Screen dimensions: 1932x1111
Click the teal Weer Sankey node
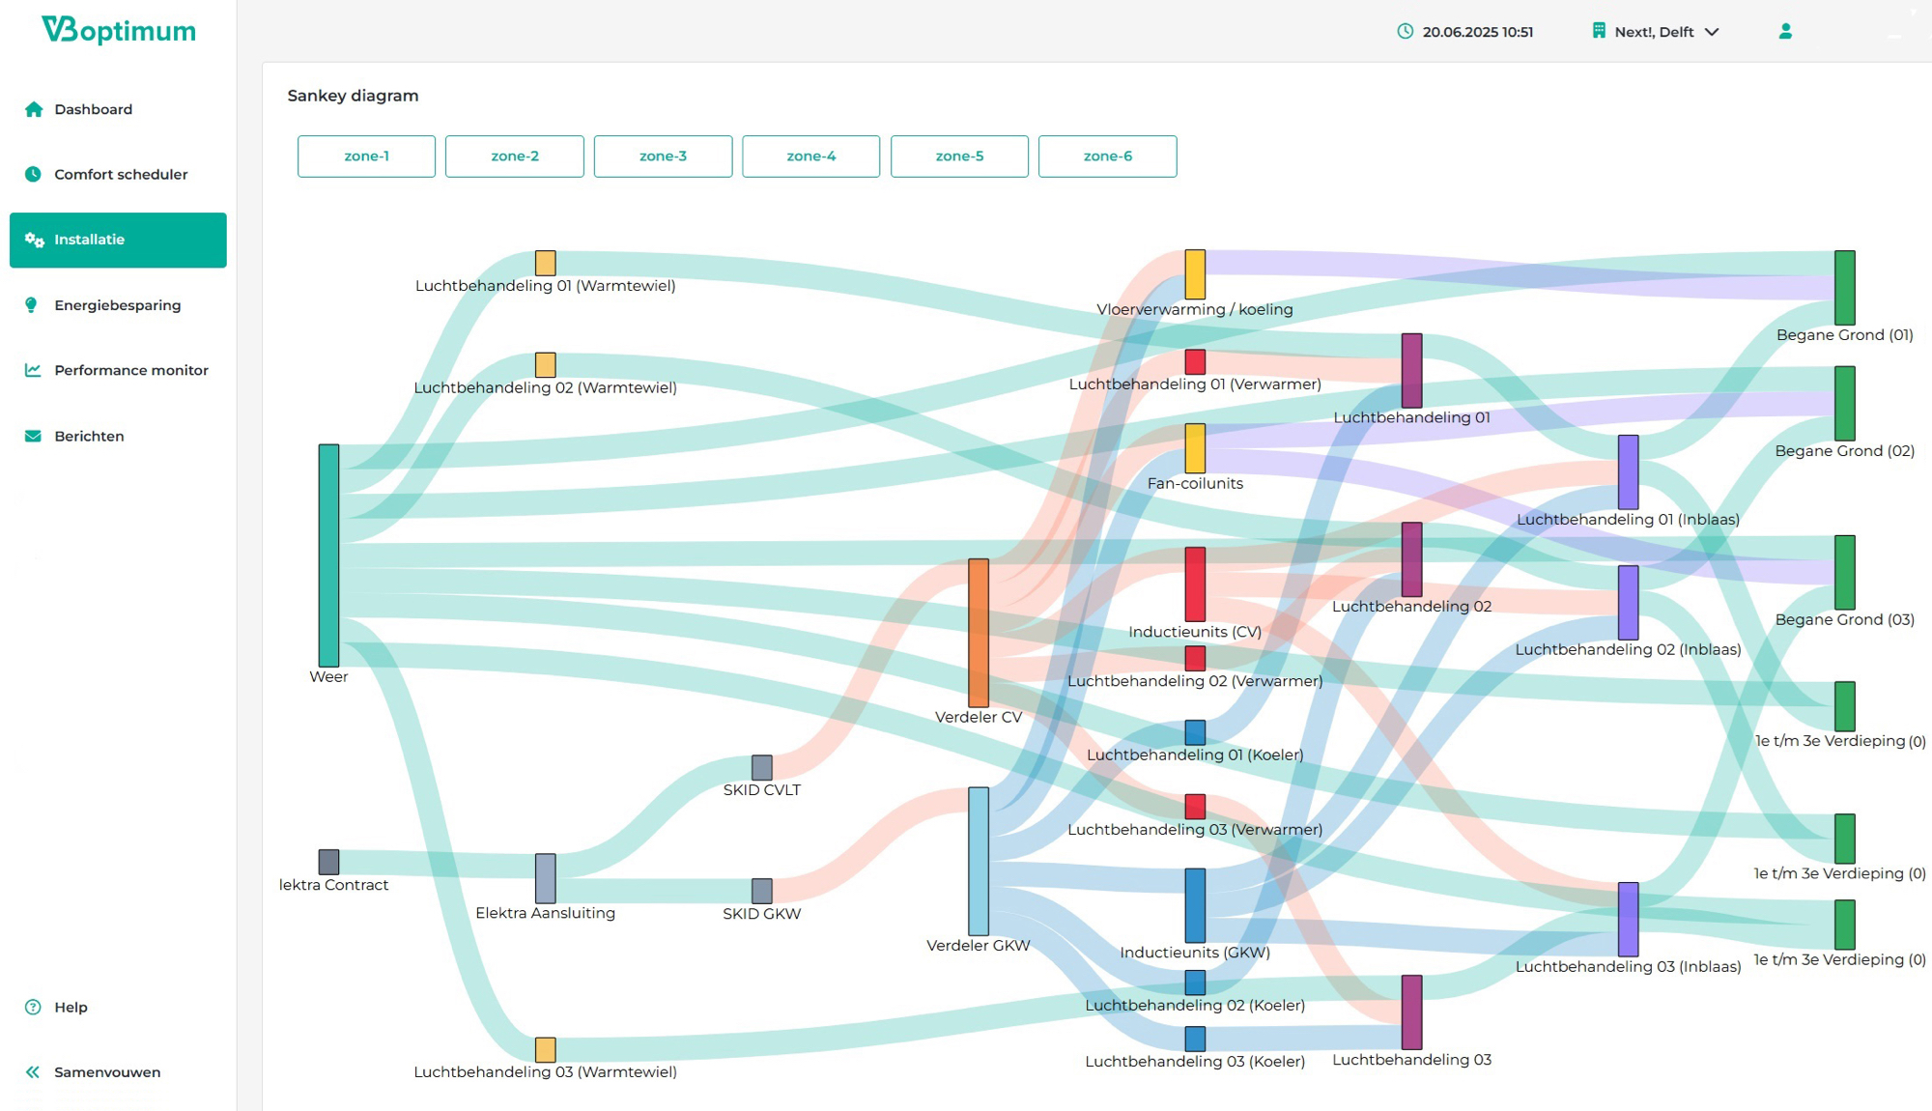coord(328,555)
